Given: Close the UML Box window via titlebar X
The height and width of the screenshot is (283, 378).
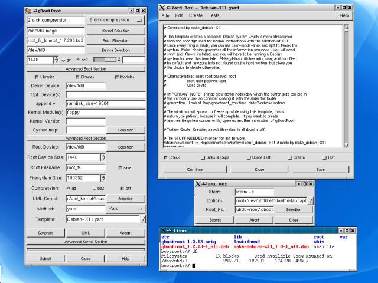Looking at the screenshot, I should [x=311, y=184].
